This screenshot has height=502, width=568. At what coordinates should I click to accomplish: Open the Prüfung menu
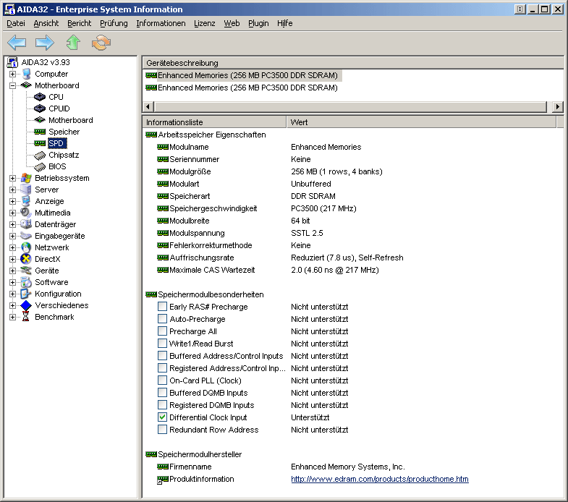[x=114, y=23]
